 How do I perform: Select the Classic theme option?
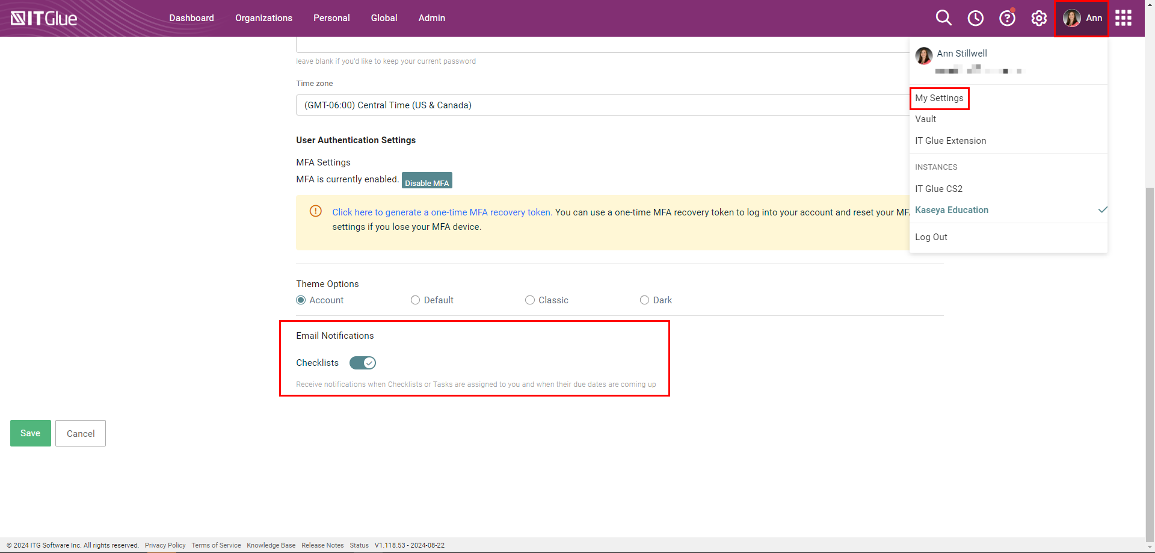[x=529, y=300]
